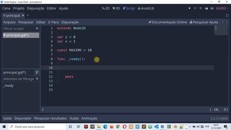
Task: Open the top Depuração menu
Action: [35, 8]
